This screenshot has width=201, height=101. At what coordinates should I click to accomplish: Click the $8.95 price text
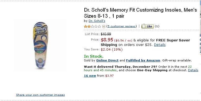click(107, 40)
